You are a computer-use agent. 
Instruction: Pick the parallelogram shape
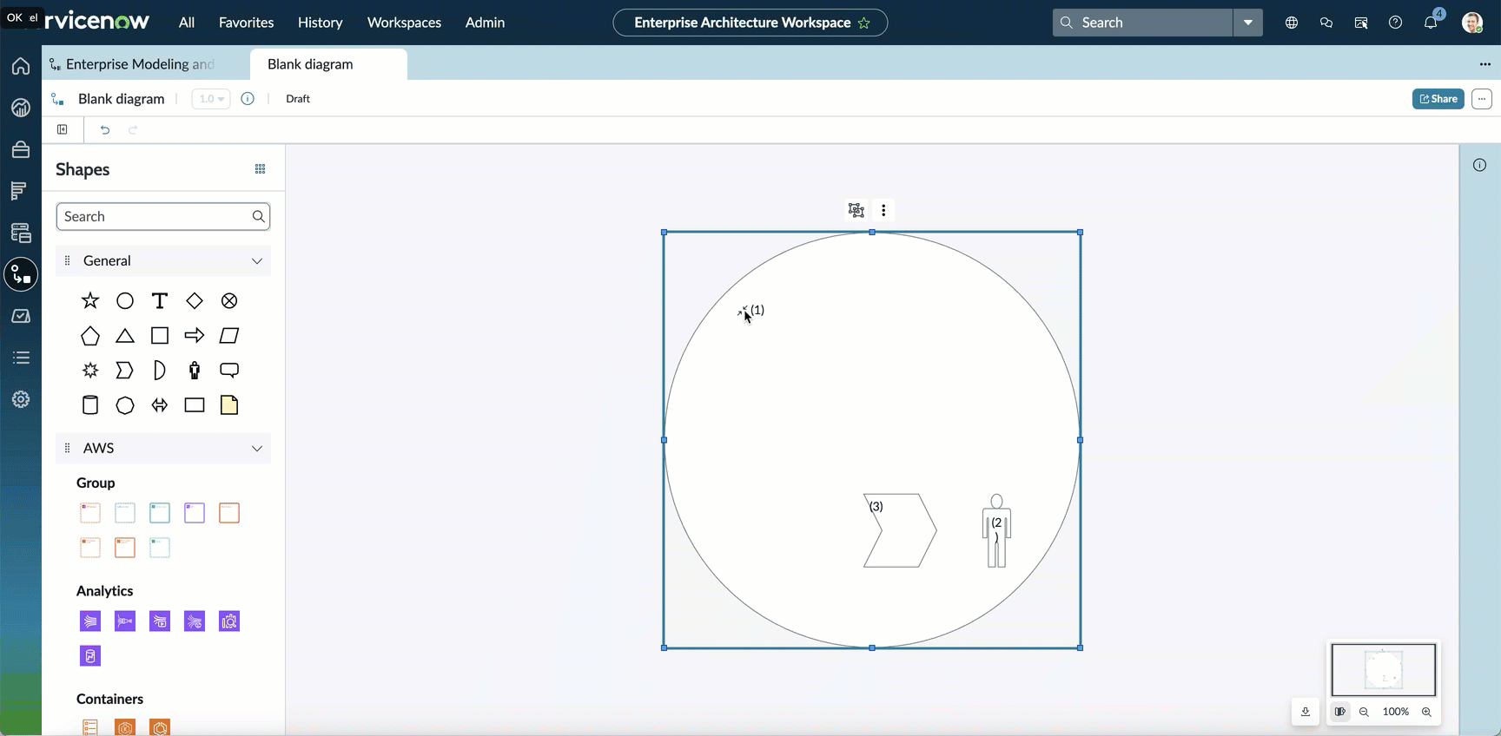pos(229,336)
